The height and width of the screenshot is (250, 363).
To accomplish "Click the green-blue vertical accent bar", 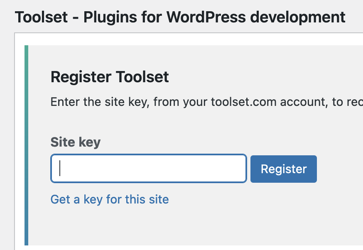I will pyautogui.click(x=27, y=145).
